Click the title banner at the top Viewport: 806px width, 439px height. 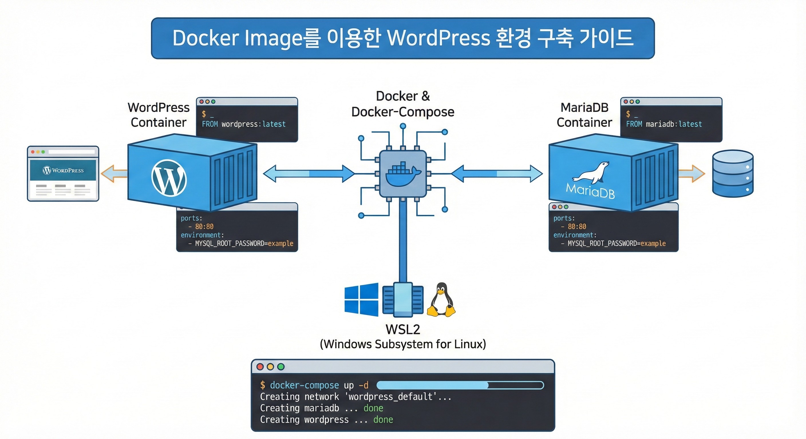click(x=403, y=38)
